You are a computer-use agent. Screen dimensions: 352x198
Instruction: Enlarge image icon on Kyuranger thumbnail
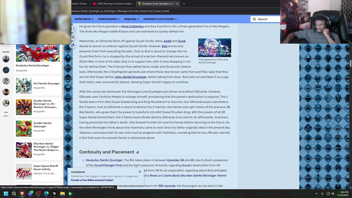point(228,54)
